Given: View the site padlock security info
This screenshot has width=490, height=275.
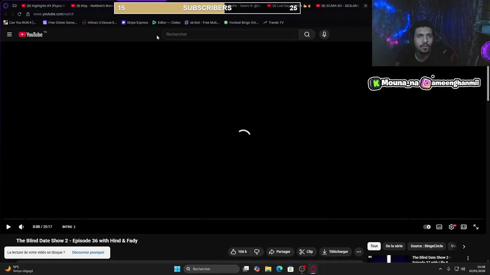Looking at the screenshot, I should click(28, 14).
